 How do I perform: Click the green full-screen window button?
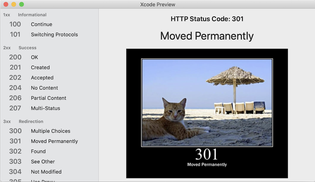pyautogui.click(x=21, y=4)
